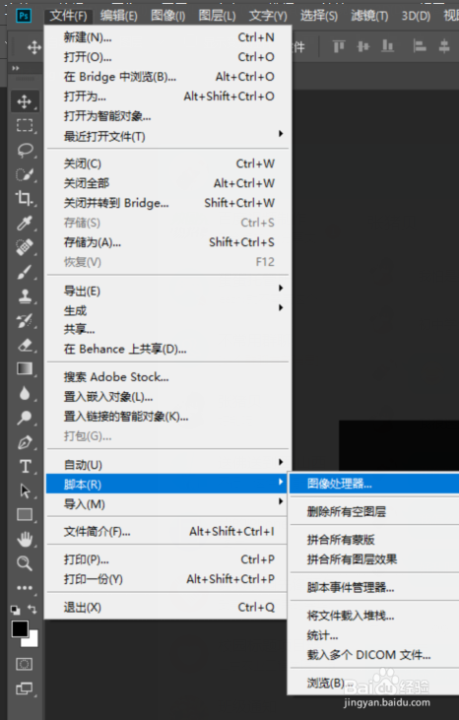Select the Rectangle shape tool
This screenshot has height=720, width=459.
[x=25, y=515]
